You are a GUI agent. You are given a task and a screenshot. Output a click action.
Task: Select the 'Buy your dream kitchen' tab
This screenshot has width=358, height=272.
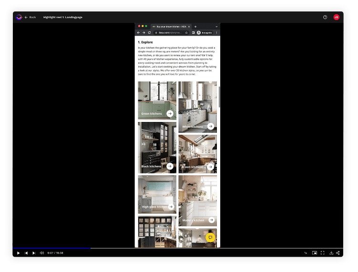pos(171,27)
